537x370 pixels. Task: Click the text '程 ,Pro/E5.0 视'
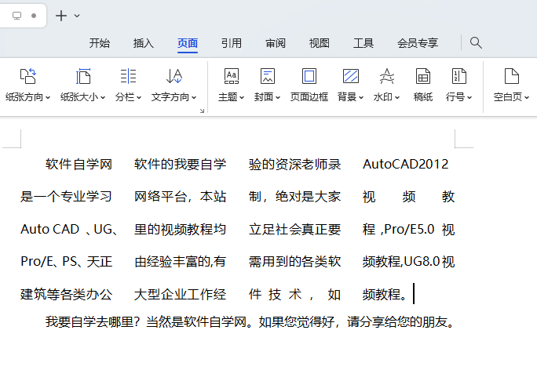408,229
